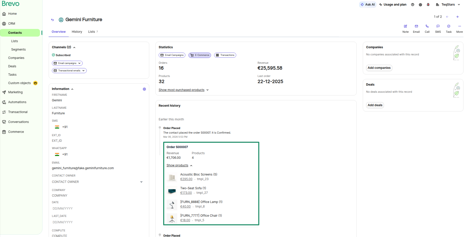This screenshot has height=237, width=469.
Task: Toggle E-Commerce statistics filter
Action: pos(200,55)
